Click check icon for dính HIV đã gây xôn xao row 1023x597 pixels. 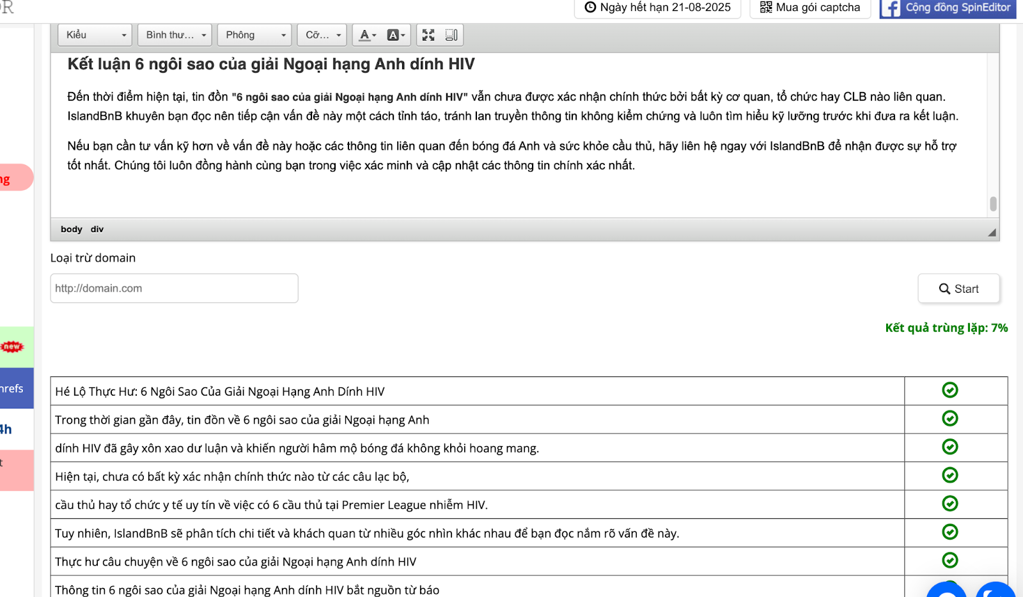tap(950, 447)
